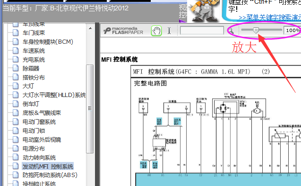The height and width of the screenshot is (186, 301).
Task: Open 底板&气囊线束 entry
Action: [42, 113]
